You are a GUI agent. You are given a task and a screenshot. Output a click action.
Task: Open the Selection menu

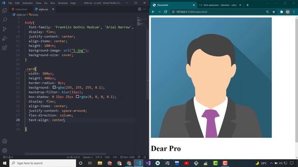click(27, 3)
